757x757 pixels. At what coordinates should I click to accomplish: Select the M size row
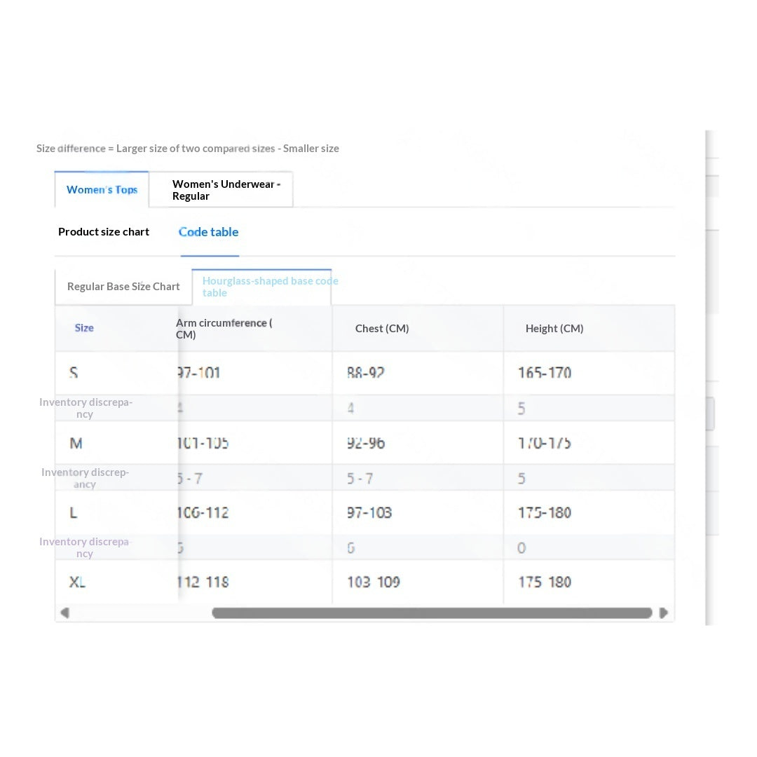click(x=364, y=443)
